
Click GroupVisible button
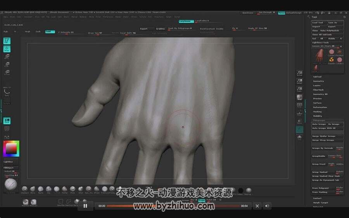pyautogui.click(x=319, y=156)
